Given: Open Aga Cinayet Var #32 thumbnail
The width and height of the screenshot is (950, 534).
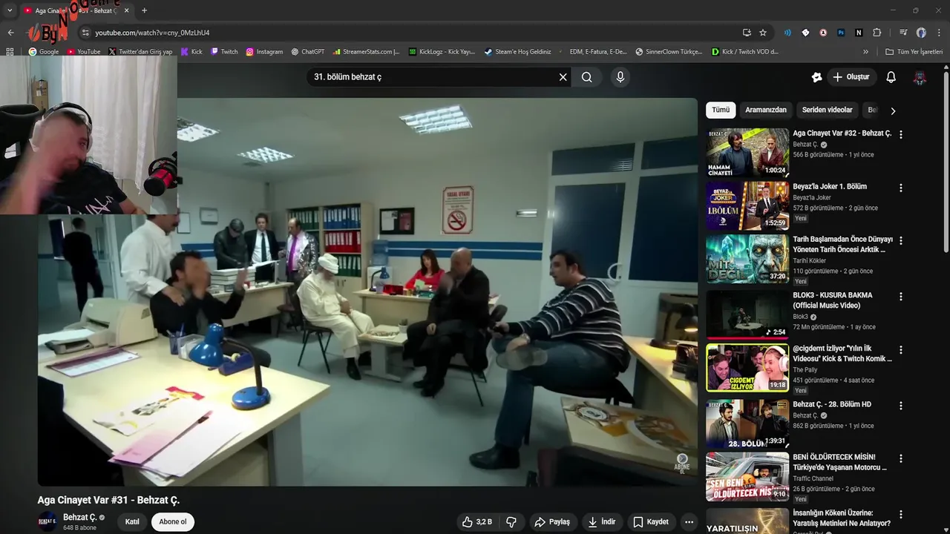Looking at the screenshot, I should (x=747, y=152).
